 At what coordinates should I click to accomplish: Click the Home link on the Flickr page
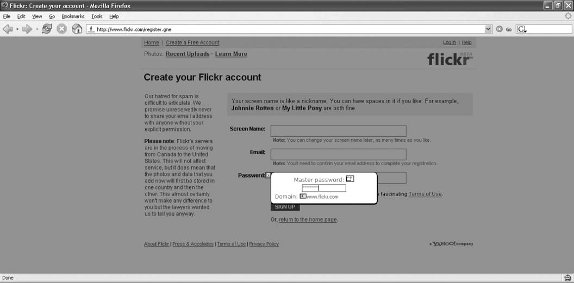152,43
